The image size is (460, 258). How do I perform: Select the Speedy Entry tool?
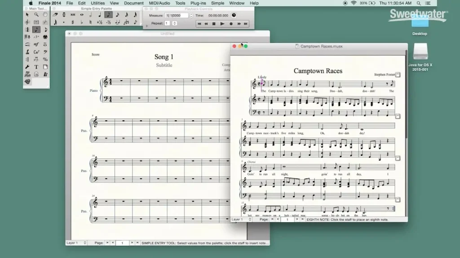(45, 30)
